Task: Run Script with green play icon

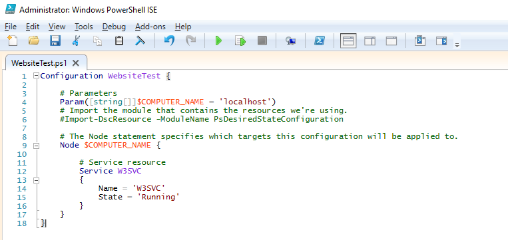Action: click(x=218, y=41)
